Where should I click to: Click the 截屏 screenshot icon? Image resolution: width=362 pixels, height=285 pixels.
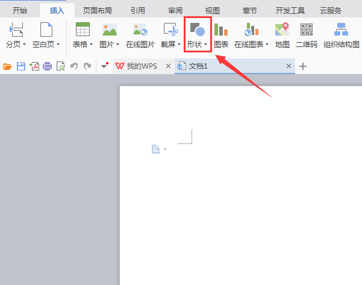(170, 30)
